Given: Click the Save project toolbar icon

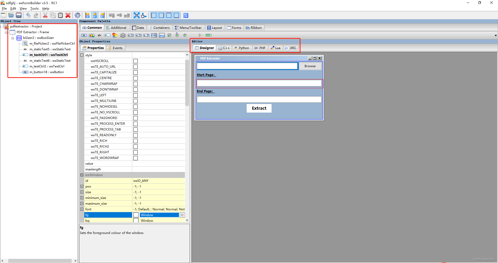Looking at the screenshot, I should click(19, 15).
